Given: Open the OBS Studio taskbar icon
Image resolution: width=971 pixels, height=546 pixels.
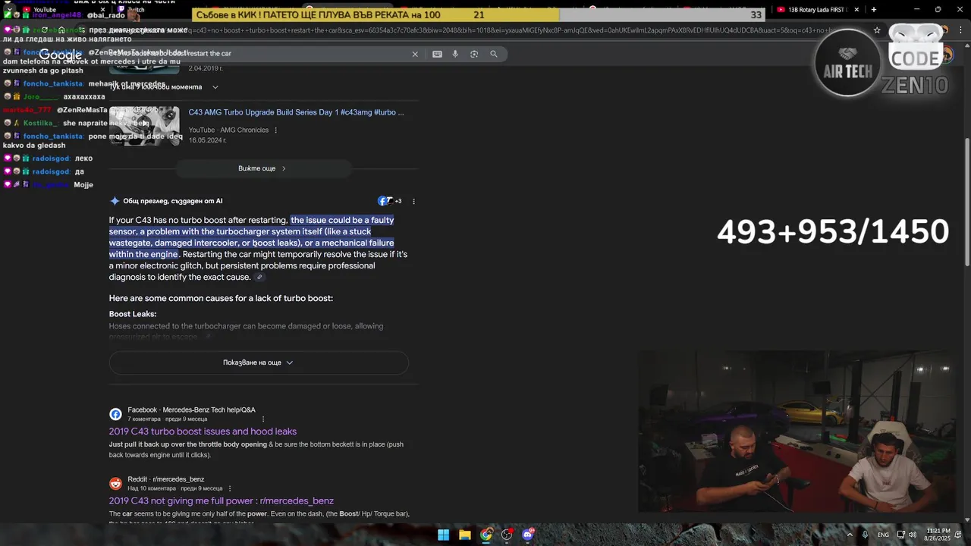Looking at the screenshot, I should click(x=507, y=535).
